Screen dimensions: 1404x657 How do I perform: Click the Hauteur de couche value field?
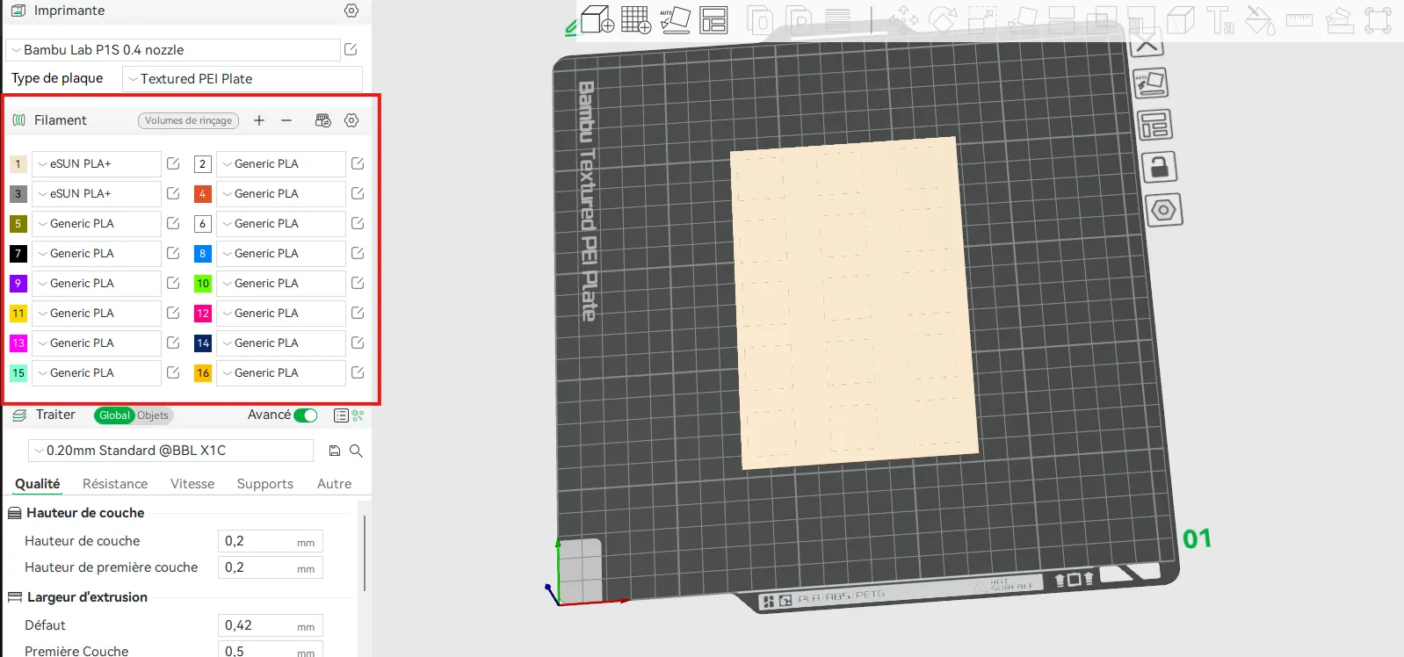[271, 541]
